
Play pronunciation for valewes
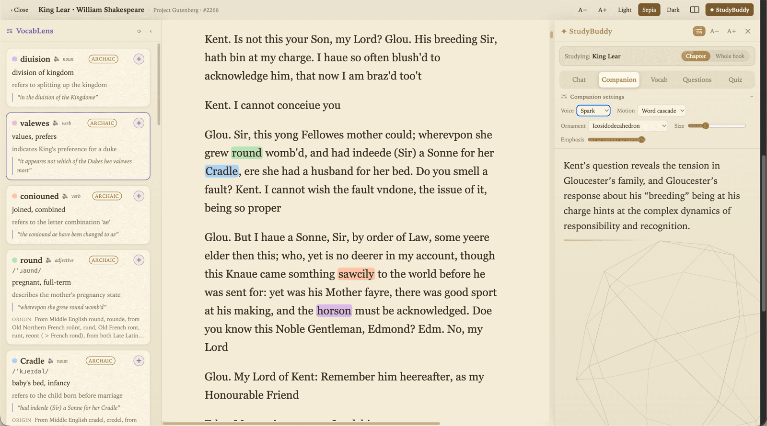pyautogui.click(x=56, y=123)
